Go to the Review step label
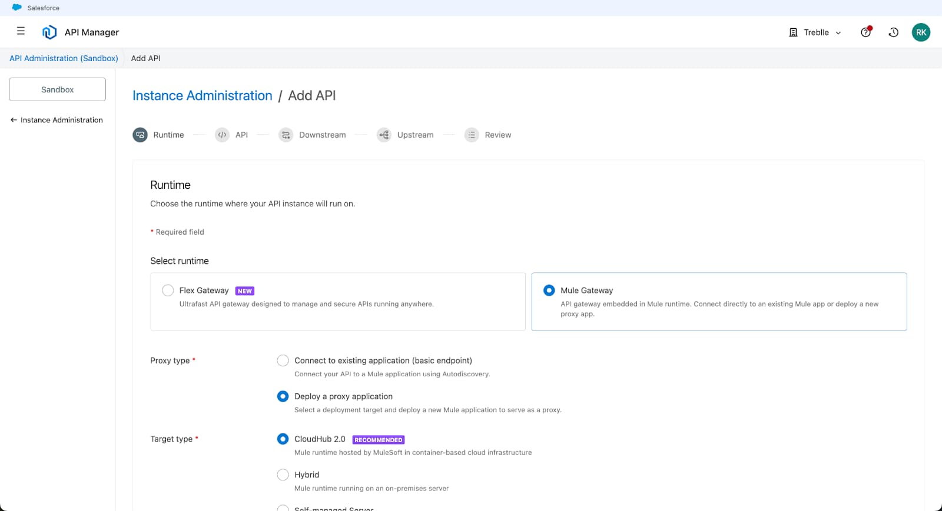The width and height of the screenshot is (942, 511). pos(498,135)
